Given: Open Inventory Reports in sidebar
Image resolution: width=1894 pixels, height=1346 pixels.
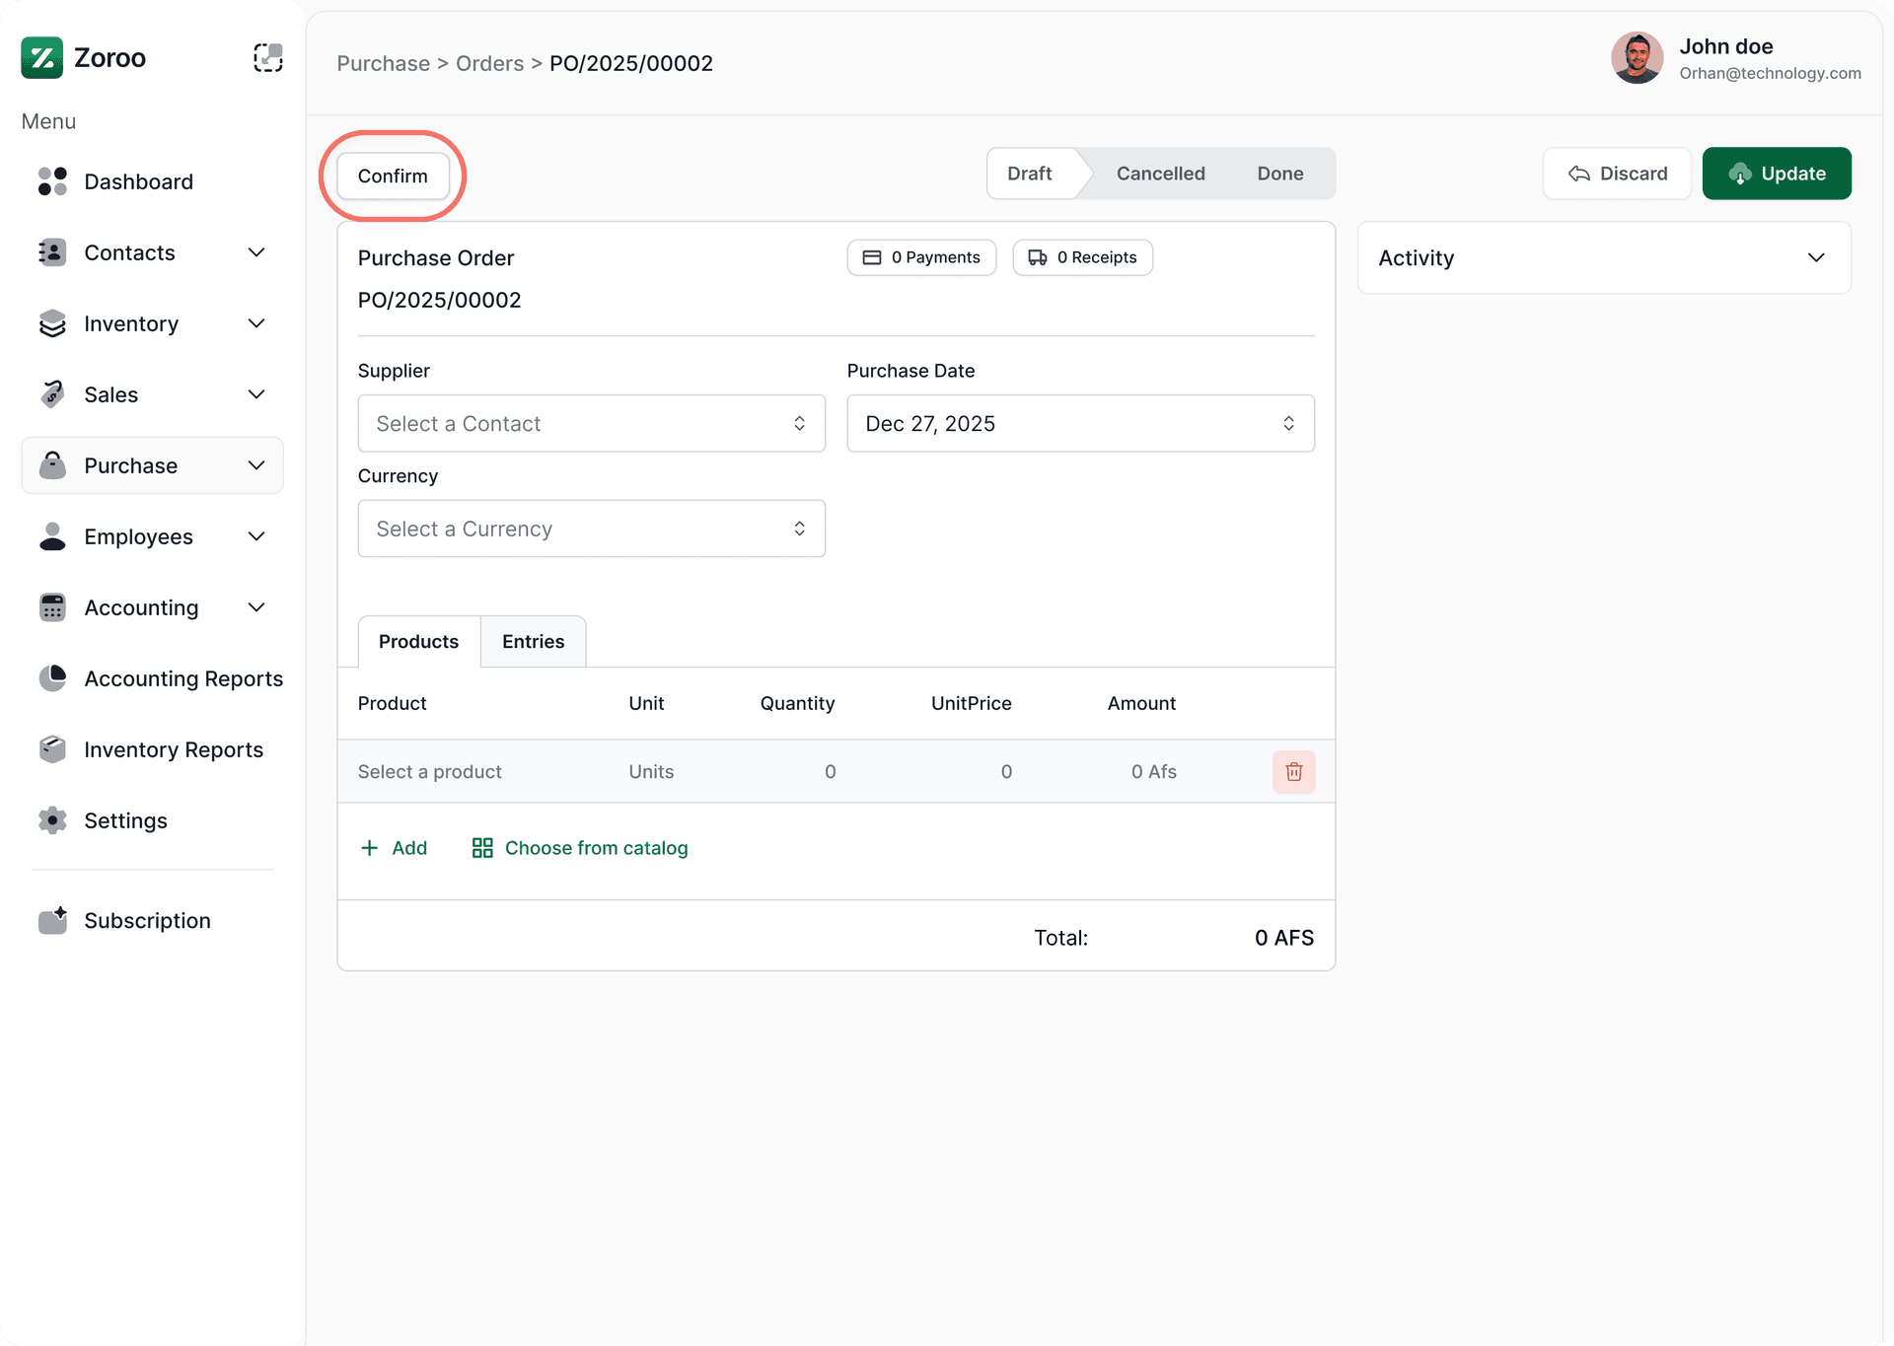Looking at the screenshot, I should click(x=174, y=749).
